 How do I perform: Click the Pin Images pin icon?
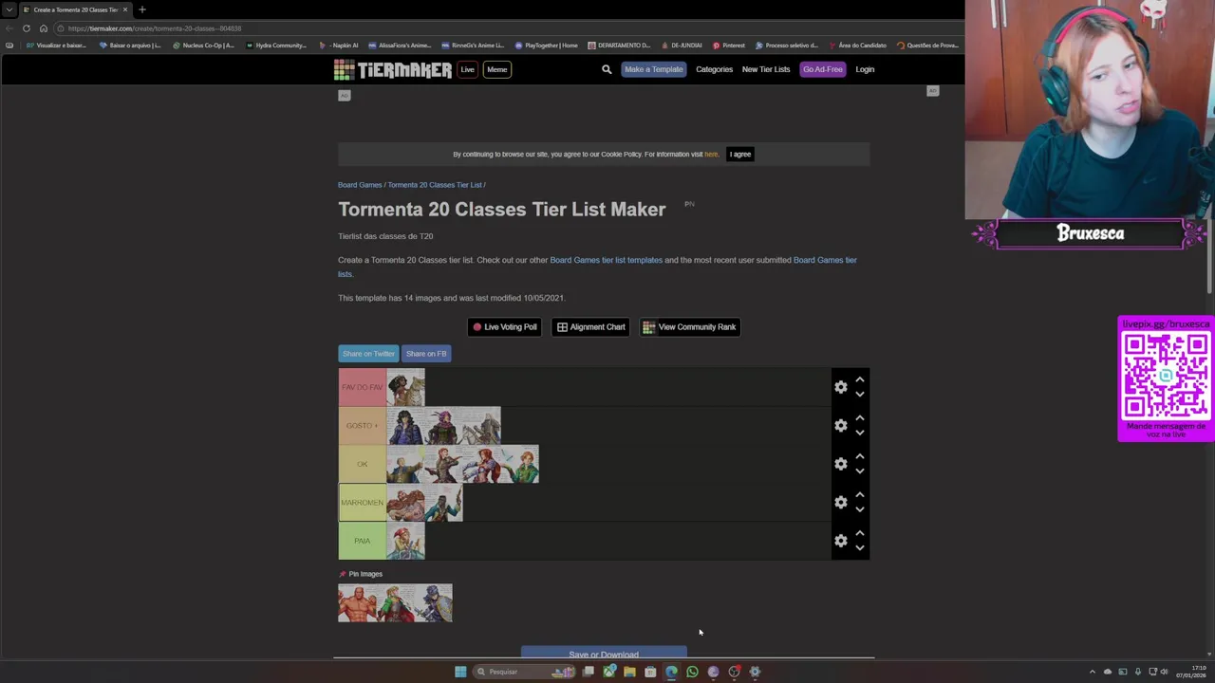tap(343, 574)
